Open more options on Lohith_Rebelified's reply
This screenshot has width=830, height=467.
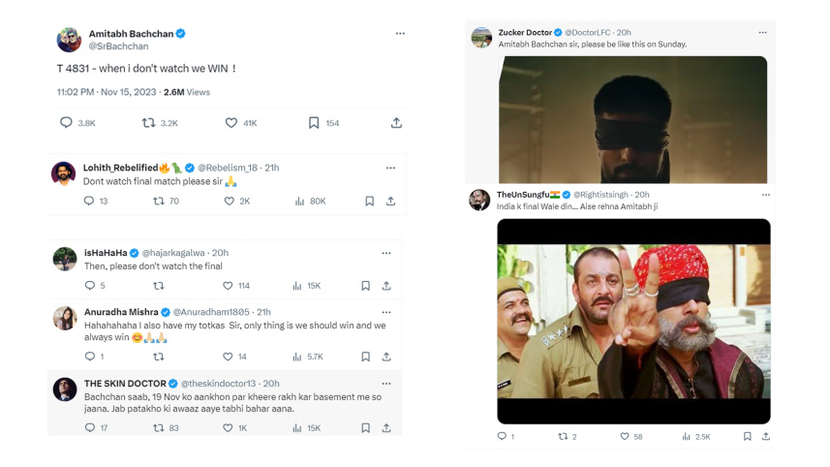[390, 168]
